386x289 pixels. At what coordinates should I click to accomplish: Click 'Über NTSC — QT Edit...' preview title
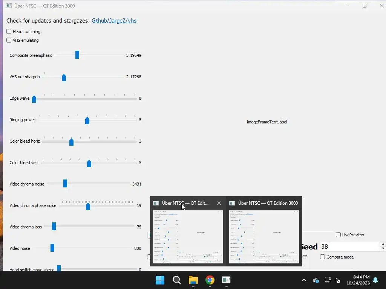point(185,203)
